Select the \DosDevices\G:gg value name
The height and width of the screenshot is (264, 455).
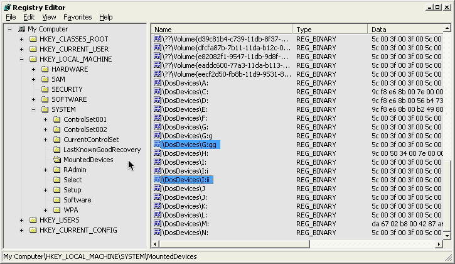pyautogui.click(x=191, y=145)
